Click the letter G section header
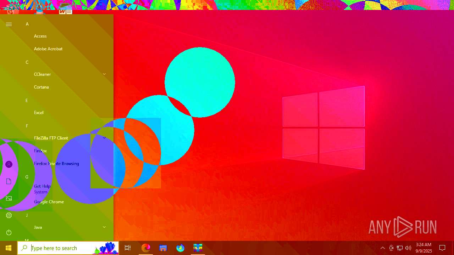Viewport: 454px width, 255px height. pyautogui.click(x=27, y=177)
